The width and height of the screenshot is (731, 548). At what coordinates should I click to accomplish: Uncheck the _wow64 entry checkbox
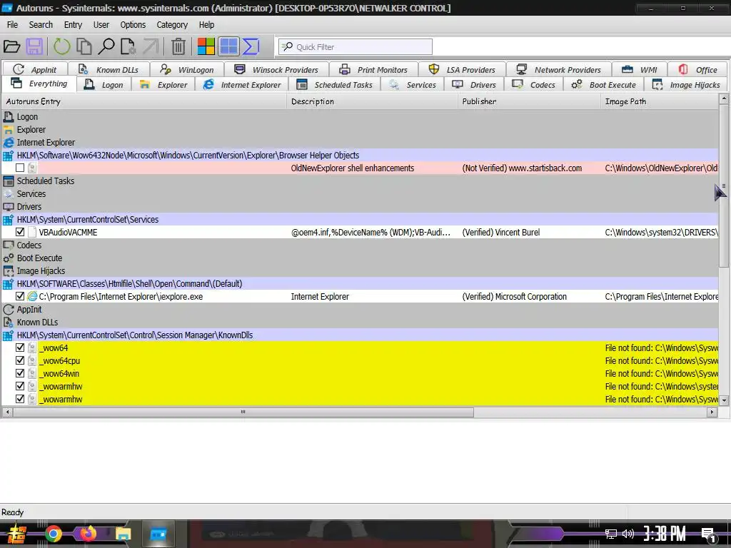(x=20, y=347)
